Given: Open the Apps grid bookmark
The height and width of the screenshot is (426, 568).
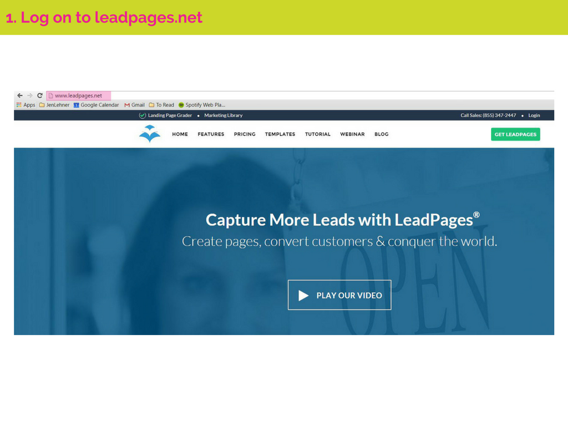Looking at the screenshot, I should [x=26, y=105].
